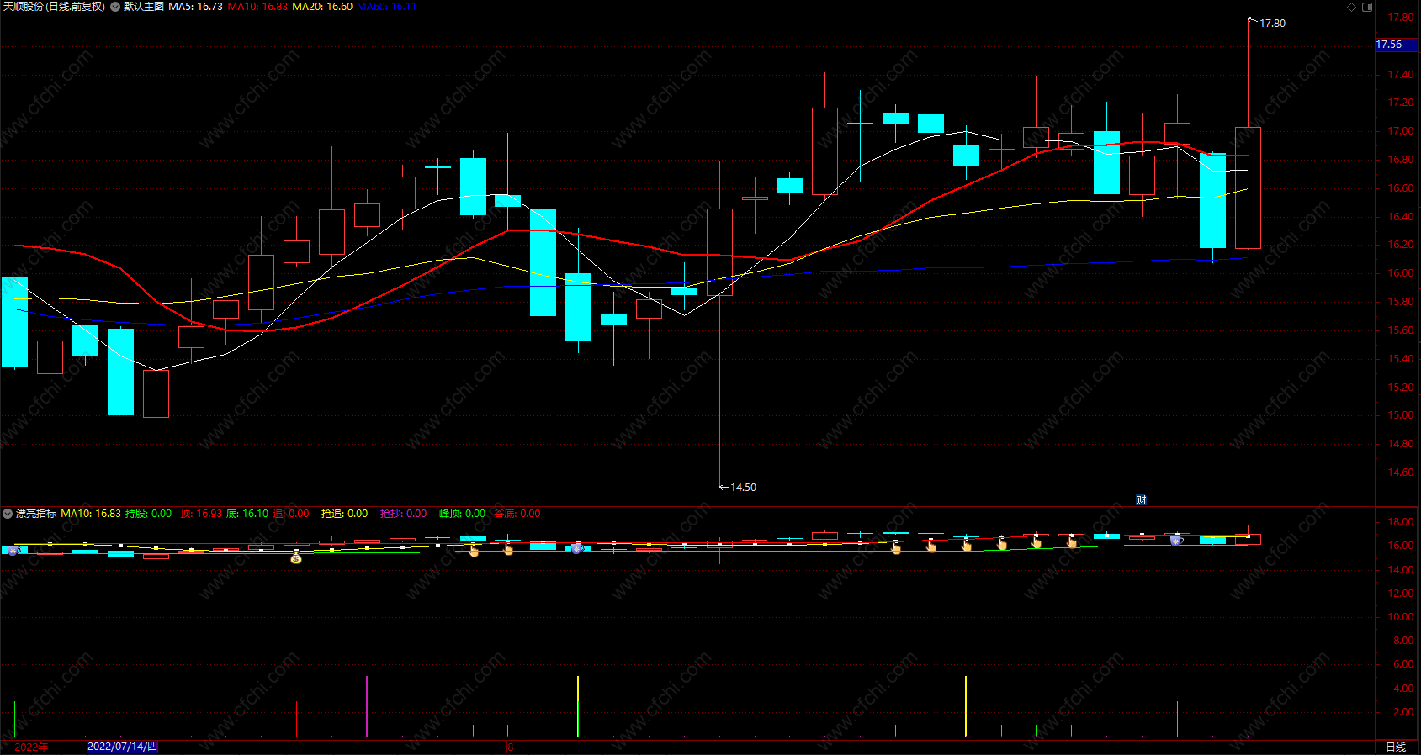Click the 17.00 value on the price axis

(x=1400, y=131)
